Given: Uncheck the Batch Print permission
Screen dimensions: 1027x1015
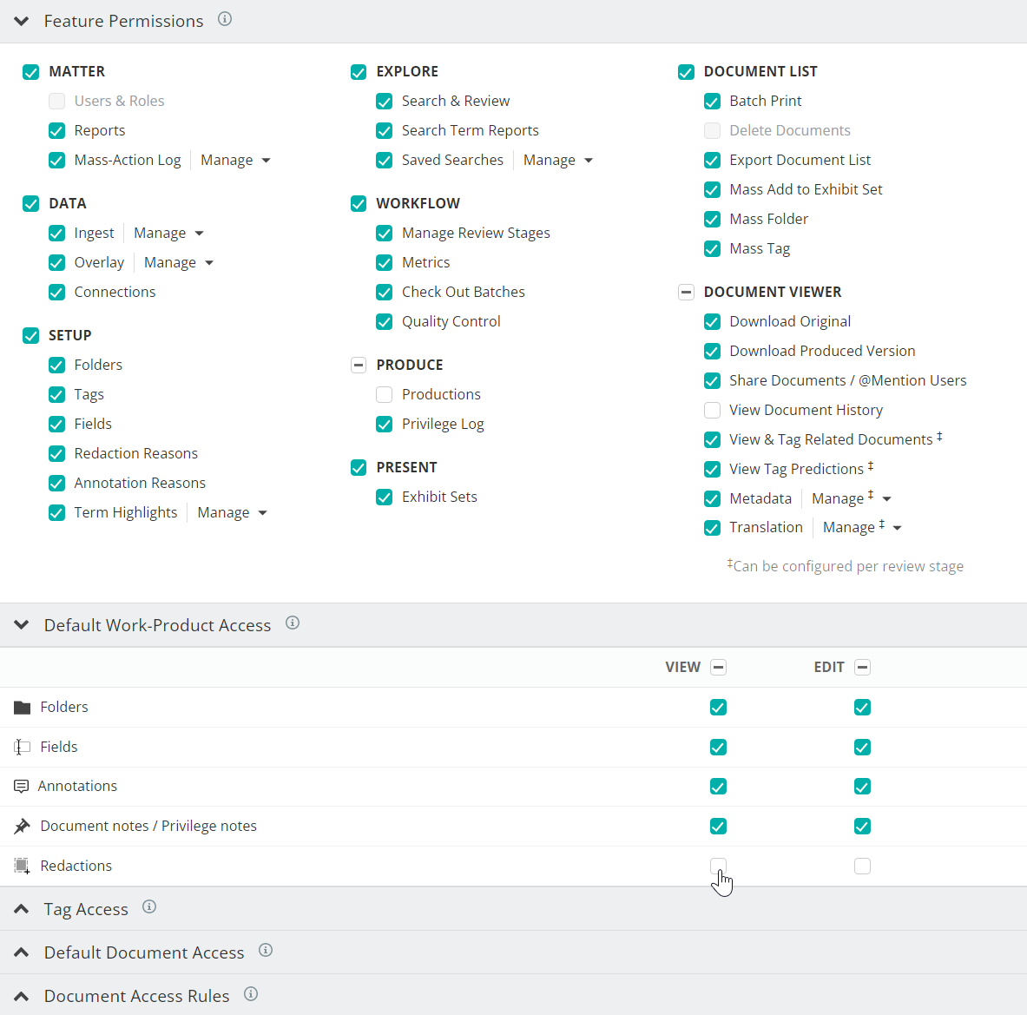Looking at the screenshot, I should coord(712,102).
